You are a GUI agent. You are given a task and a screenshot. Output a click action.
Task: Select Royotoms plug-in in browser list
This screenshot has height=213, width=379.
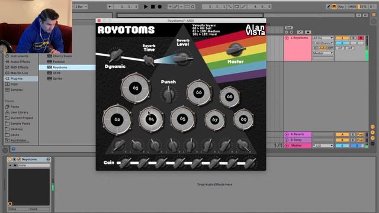(67, 67)
